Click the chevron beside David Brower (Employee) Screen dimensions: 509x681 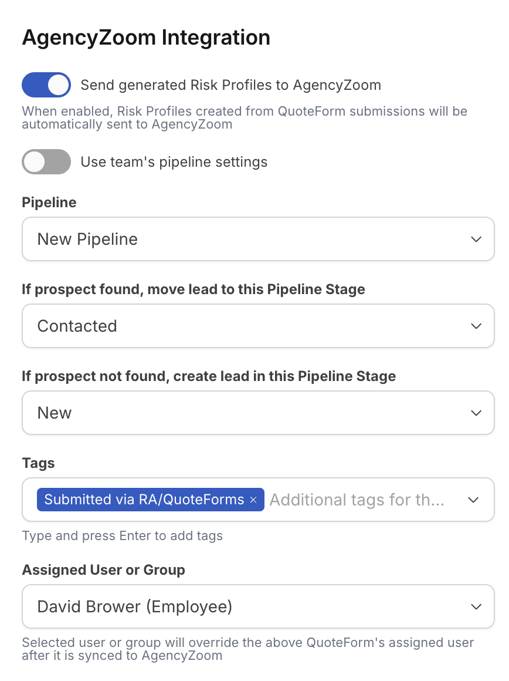pos(476,606)
